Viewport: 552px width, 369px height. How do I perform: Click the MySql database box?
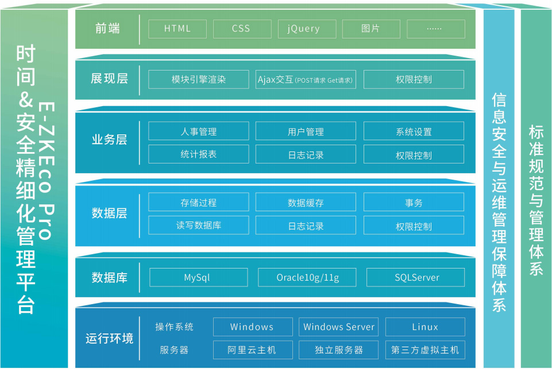[198, 278]
